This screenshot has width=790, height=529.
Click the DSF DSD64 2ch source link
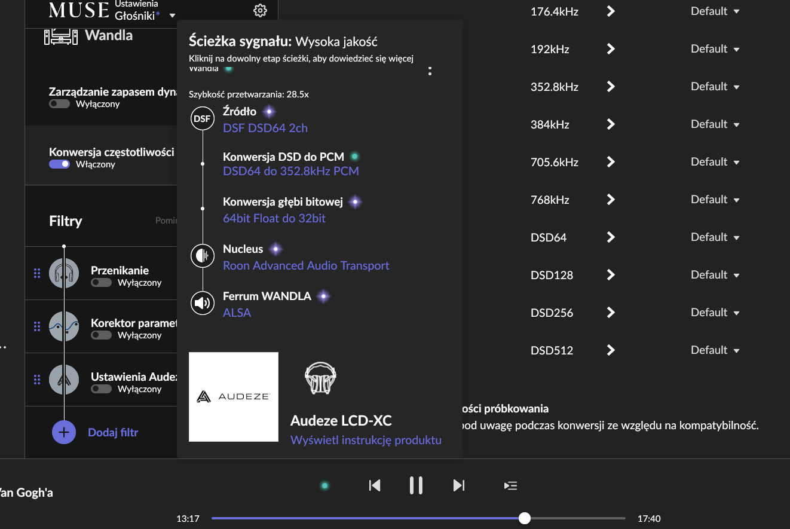click(265, 128)
